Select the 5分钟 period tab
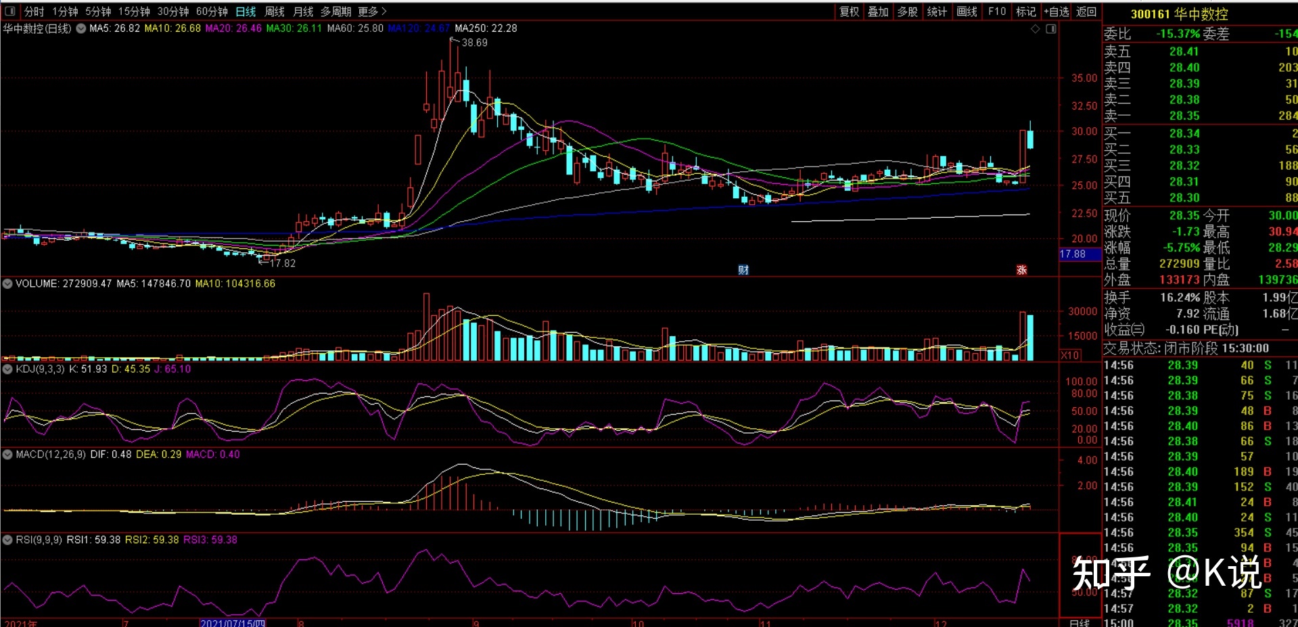 (98, 11)
